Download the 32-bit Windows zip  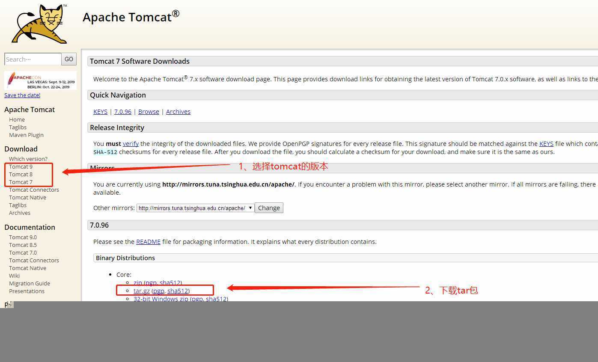(161, 299)
